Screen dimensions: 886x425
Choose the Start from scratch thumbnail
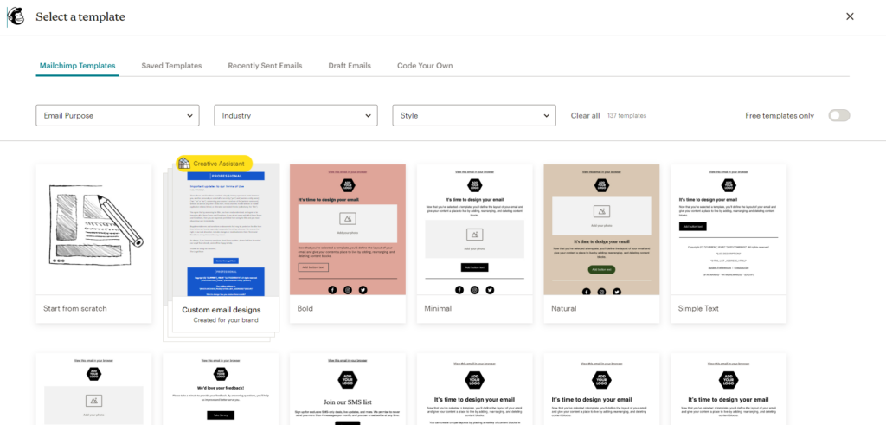click(x=93, y=229)
